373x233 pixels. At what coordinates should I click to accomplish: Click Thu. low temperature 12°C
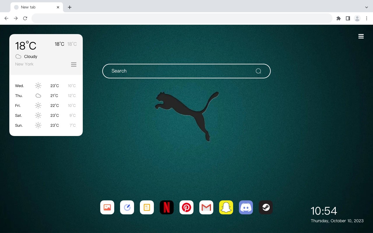tap(72, 96)
